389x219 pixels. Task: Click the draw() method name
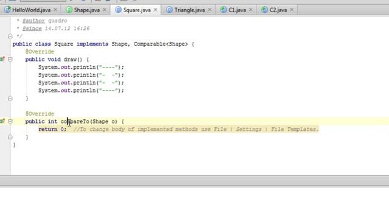point(73,60)
